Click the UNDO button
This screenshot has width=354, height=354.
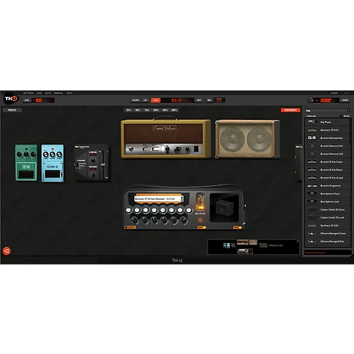point(334,92)
